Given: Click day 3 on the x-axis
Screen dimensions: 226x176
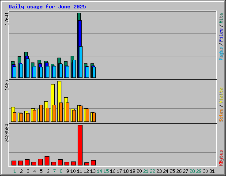Looking at the screenshot, I should 28,171.
